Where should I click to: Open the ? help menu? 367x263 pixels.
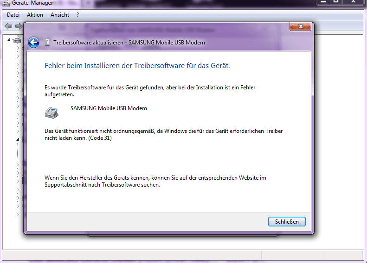(x=77, y=15)
